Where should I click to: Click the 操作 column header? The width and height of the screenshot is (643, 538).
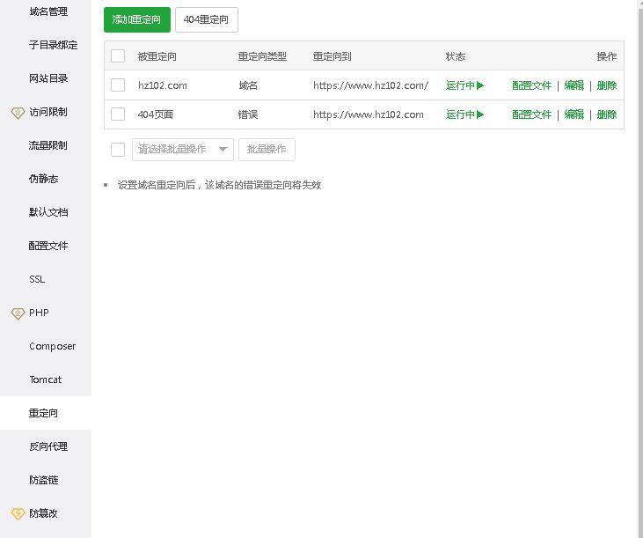[607, 56]
